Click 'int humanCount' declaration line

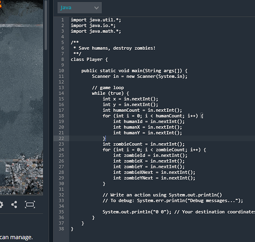click(142, 110)
